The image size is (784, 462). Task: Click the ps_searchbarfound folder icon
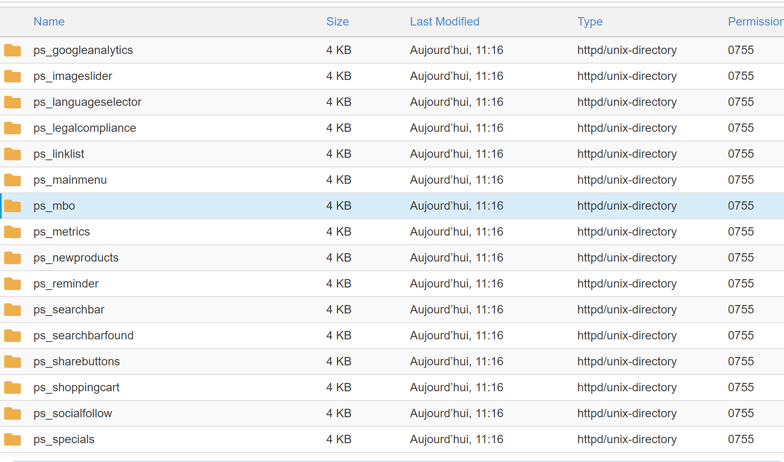pos(13,336)
